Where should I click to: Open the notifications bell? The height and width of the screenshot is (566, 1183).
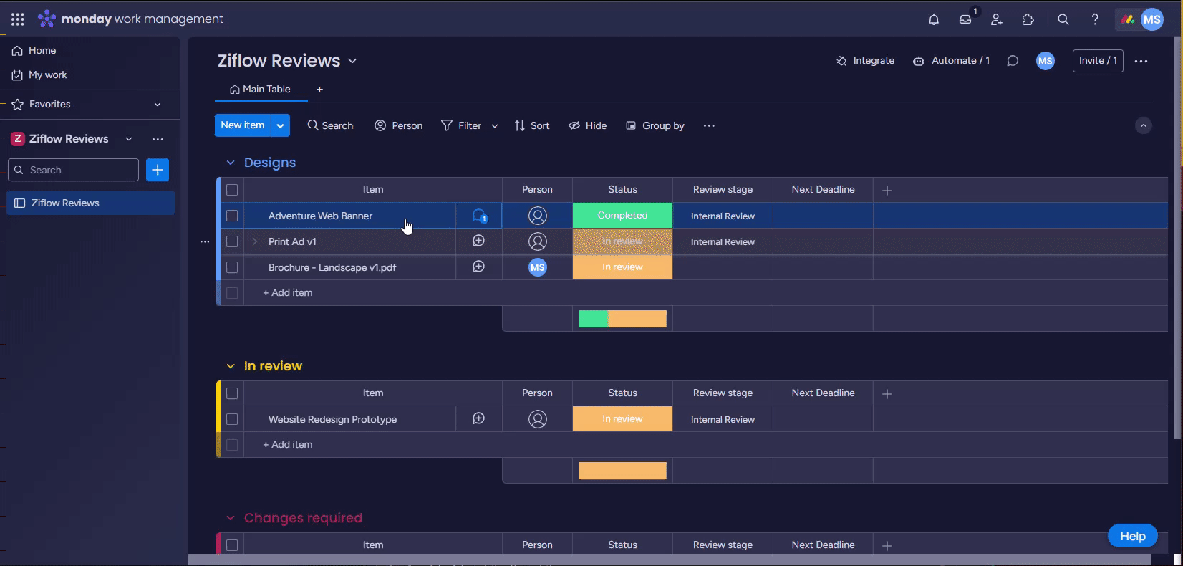pyautogui.click(x=934, y=19)
